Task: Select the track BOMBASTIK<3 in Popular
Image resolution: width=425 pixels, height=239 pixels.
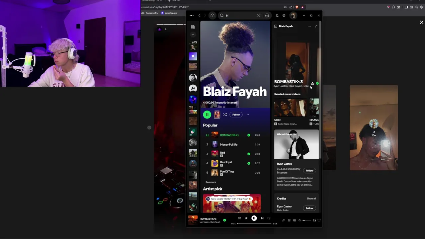Action: 229,135
